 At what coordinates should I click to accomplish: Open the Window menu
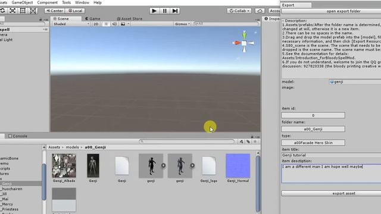coord(82,2)
